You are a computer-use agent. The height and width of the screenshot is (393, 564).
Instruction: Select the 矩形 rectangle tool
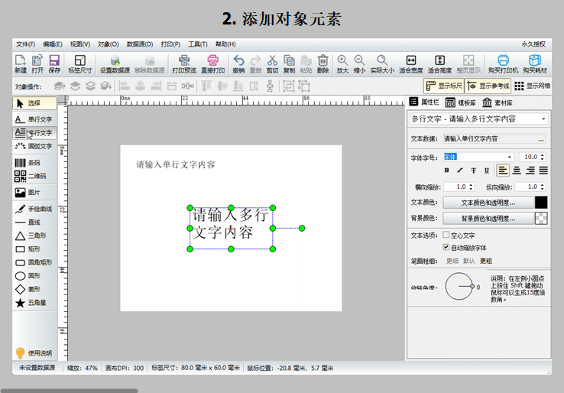(x=34, y=249)
